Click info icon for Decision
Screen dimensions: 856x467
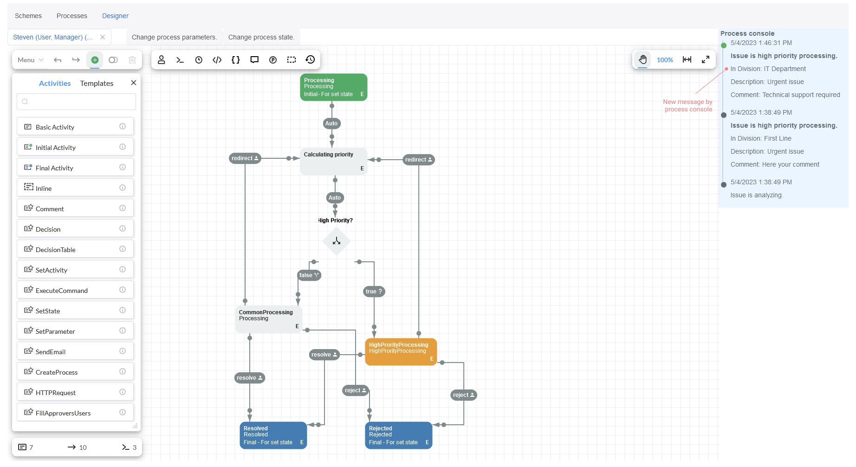123,228
